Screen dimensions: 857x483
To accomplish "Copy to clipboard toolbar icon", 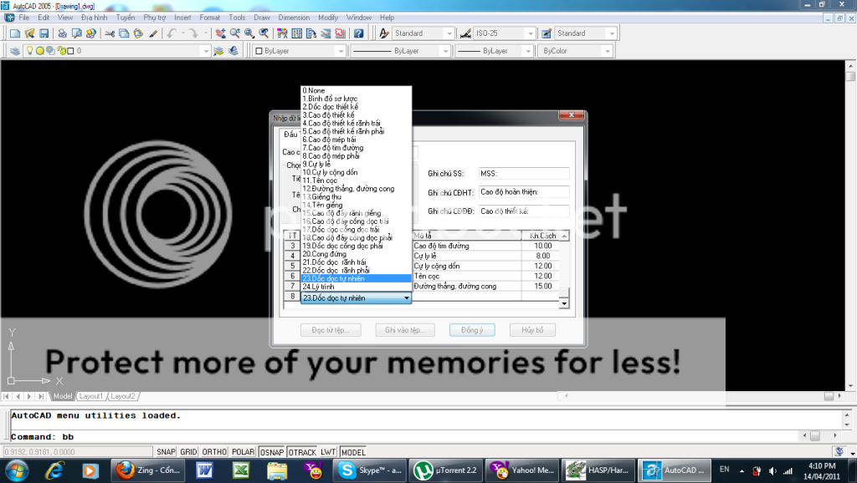I will coord(124,33).
